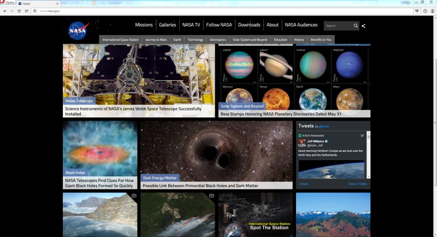Open the glacier landscape image tile
The width and height of the screenshot is (437, 237).
click(100, 215)
